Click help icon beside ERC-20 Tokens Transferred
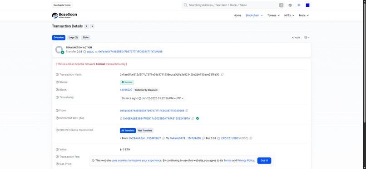 (x=57, y=130)
